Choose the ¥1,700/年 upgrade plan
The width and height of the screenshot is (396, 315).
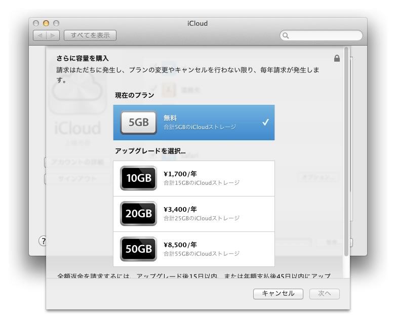(194, 178)
